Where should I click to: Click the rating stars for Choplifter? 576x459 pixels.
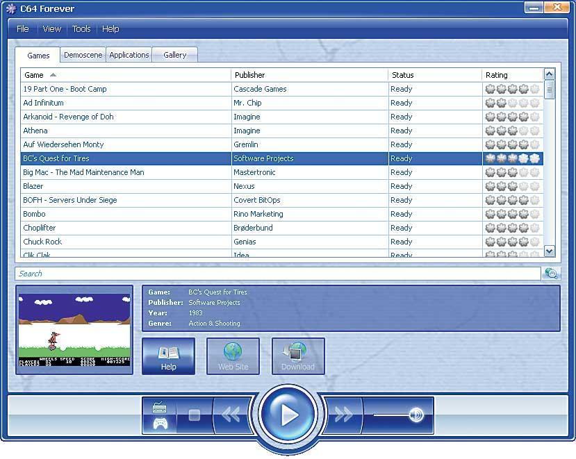click(x=513, y=228)
